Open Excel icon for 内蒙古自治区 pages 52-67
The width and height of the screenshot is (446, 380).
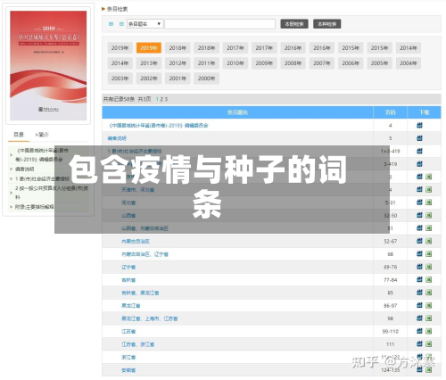(428, 241)
